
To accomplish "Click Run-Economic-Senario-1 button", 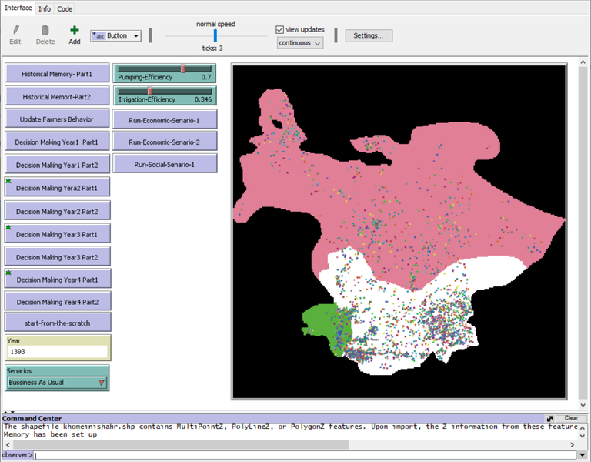I will pos(165,120).
